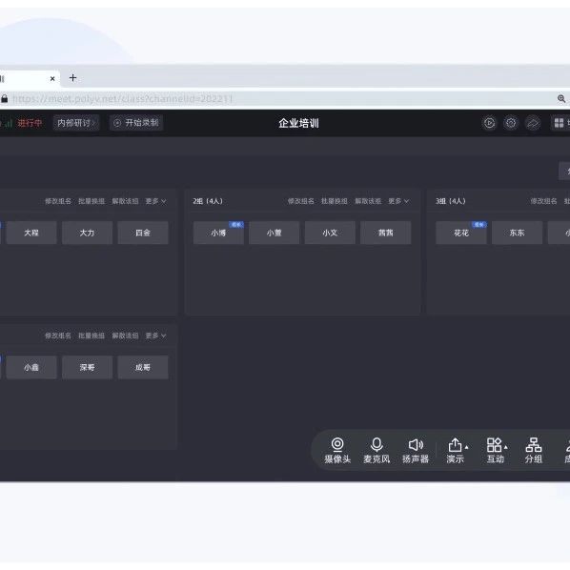Viewport: 570px width, 570px height.
Task: Click 开始录制 button
Action: click(136, 123)
